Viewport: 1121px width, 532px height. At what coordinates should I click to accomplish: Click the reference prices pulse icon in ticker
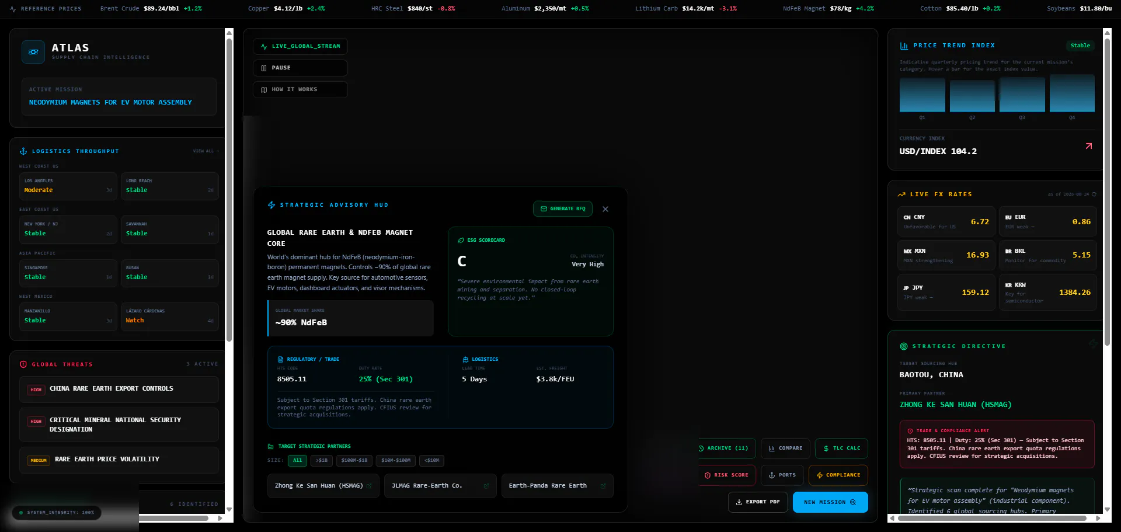13,9
